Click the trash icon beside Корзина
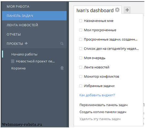This screenshot has width=145, height=128. [62, 68]
